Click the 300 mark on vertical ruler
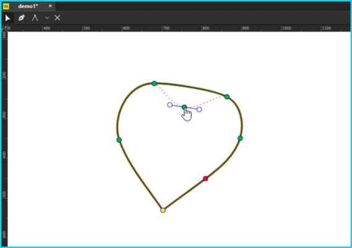The height and width of the screenshot is (248, 352). point(4,115)
